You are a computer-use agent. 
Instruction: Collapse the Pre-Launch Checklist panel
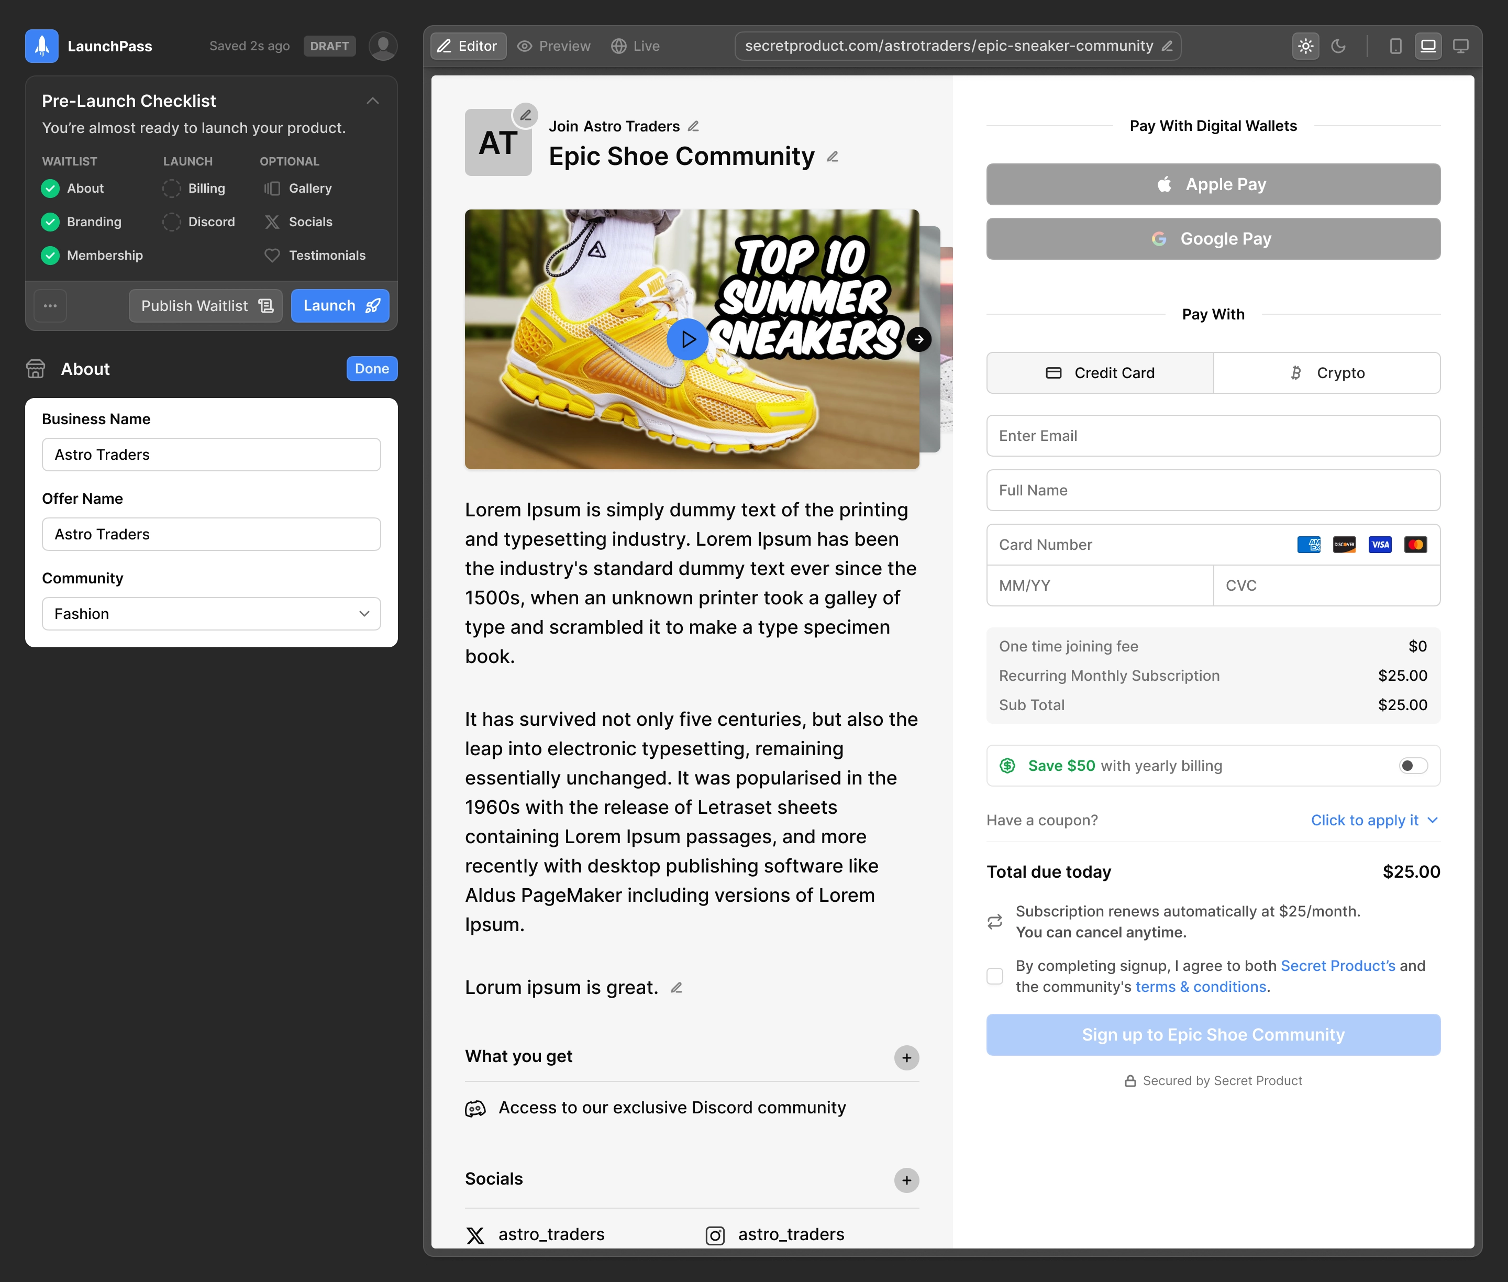(373, 101)
